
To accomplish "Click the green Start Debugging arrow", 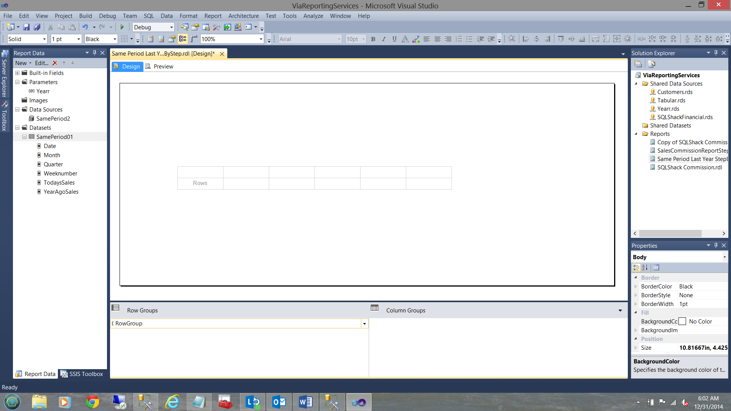I will (122, 27).
